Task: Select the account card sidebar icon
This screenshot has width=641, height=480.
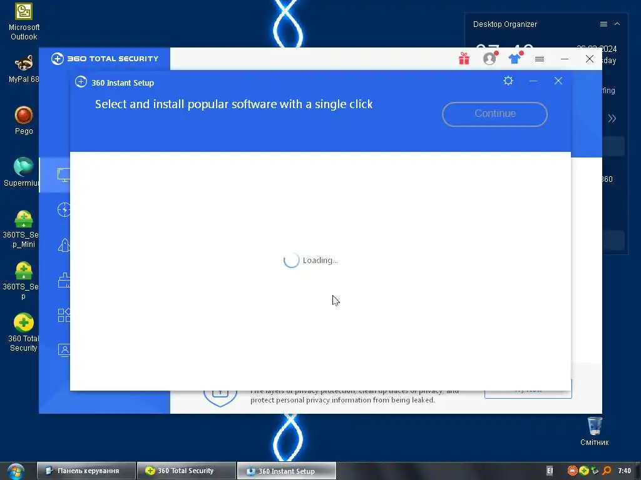Action: [x=64, y=350]
